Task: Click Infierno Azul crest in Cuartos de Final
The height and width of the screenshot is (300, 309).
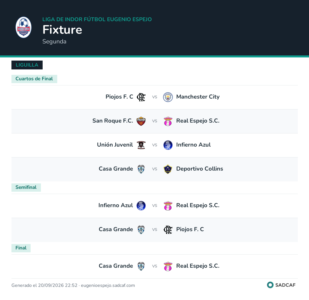Action: (x=168, y=145)
